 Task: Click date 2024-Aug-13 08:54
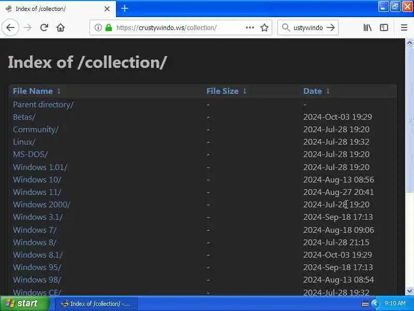338,279
